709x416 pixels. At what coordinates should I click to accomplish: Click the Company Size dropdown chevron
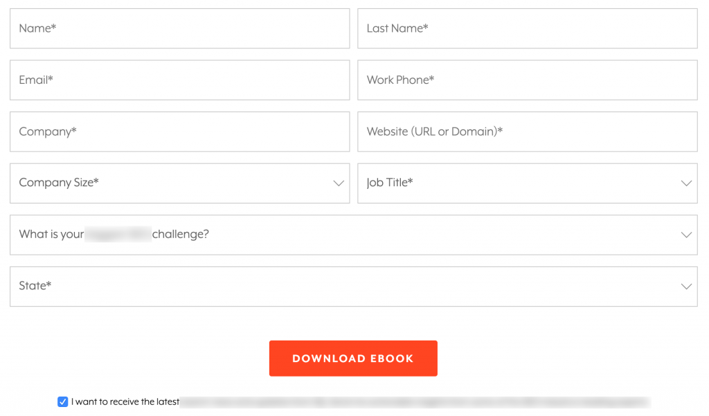tap(339, 183)
